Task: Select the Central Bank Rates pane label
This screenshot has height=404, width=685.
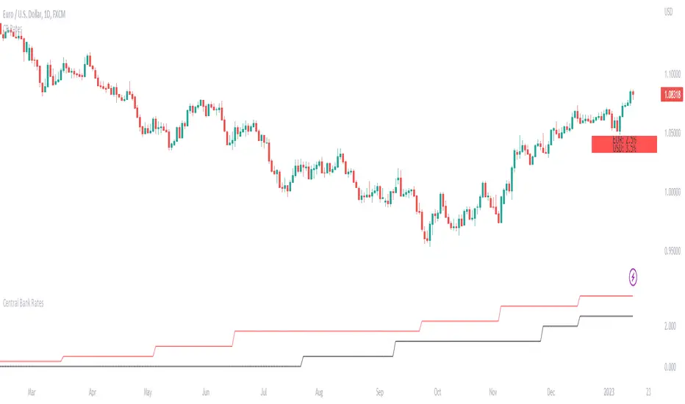Action: 23,302
